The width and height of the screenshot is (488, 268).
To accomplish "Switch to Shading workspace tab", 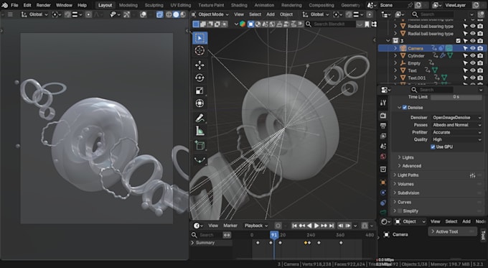I will click(239, 5).
